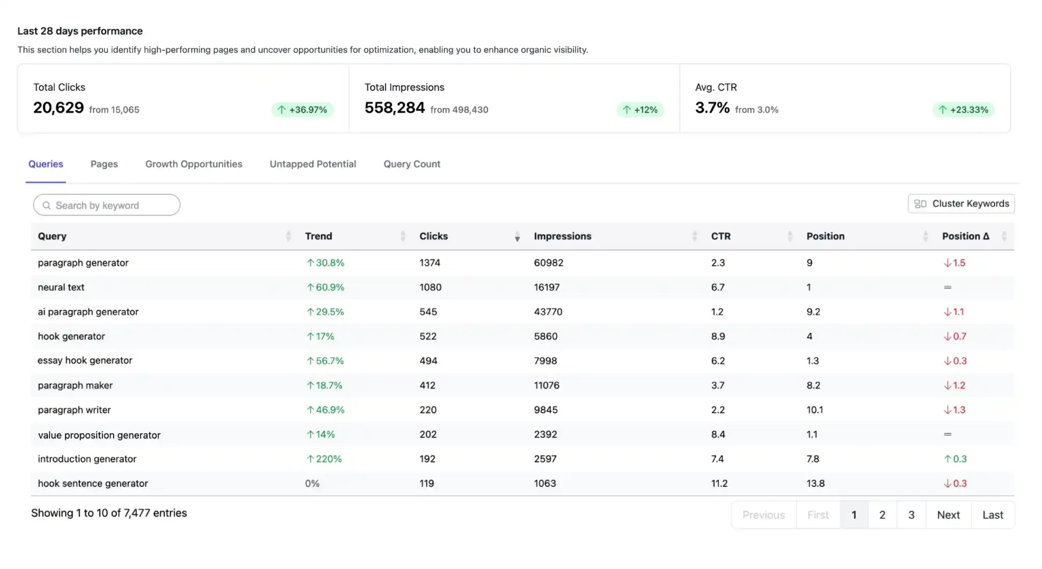Viewport: 1042px width, 569px height.
Task: Toggle Clicks column sort arrow
Action: (517, 236)
